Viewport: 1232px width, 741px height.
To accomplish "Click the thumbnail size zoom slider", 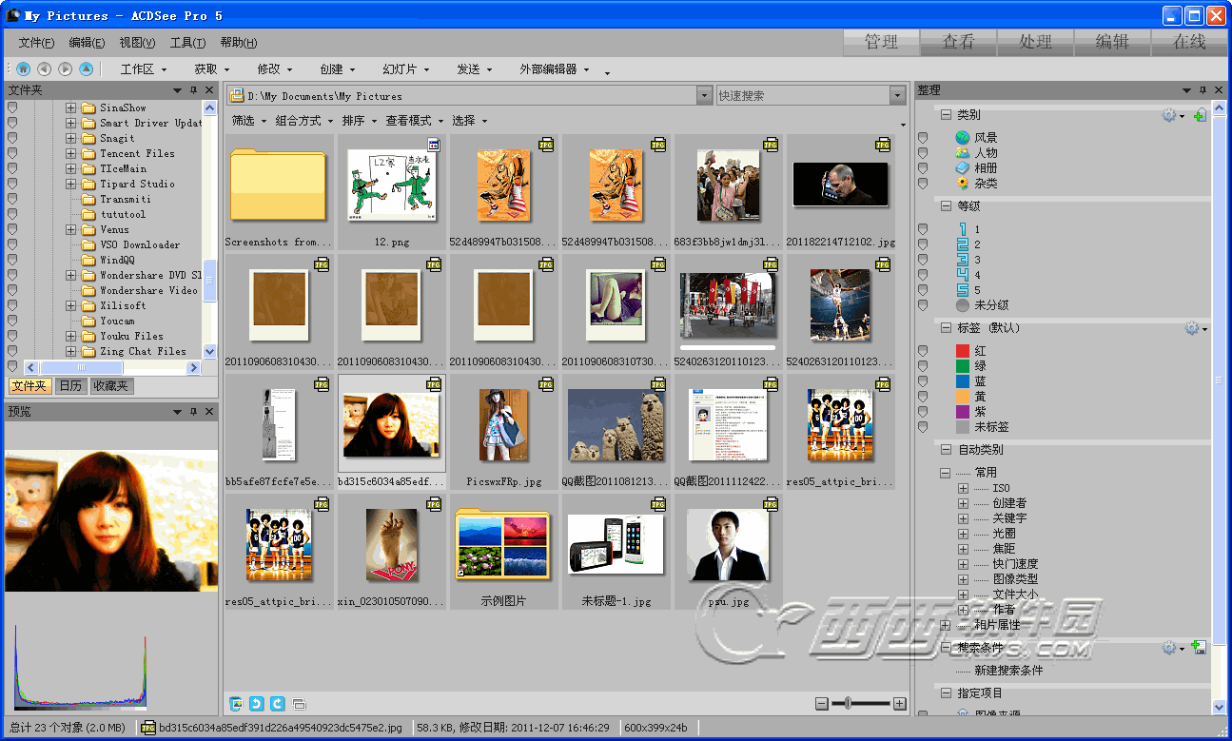I will (x=847, y=704).
